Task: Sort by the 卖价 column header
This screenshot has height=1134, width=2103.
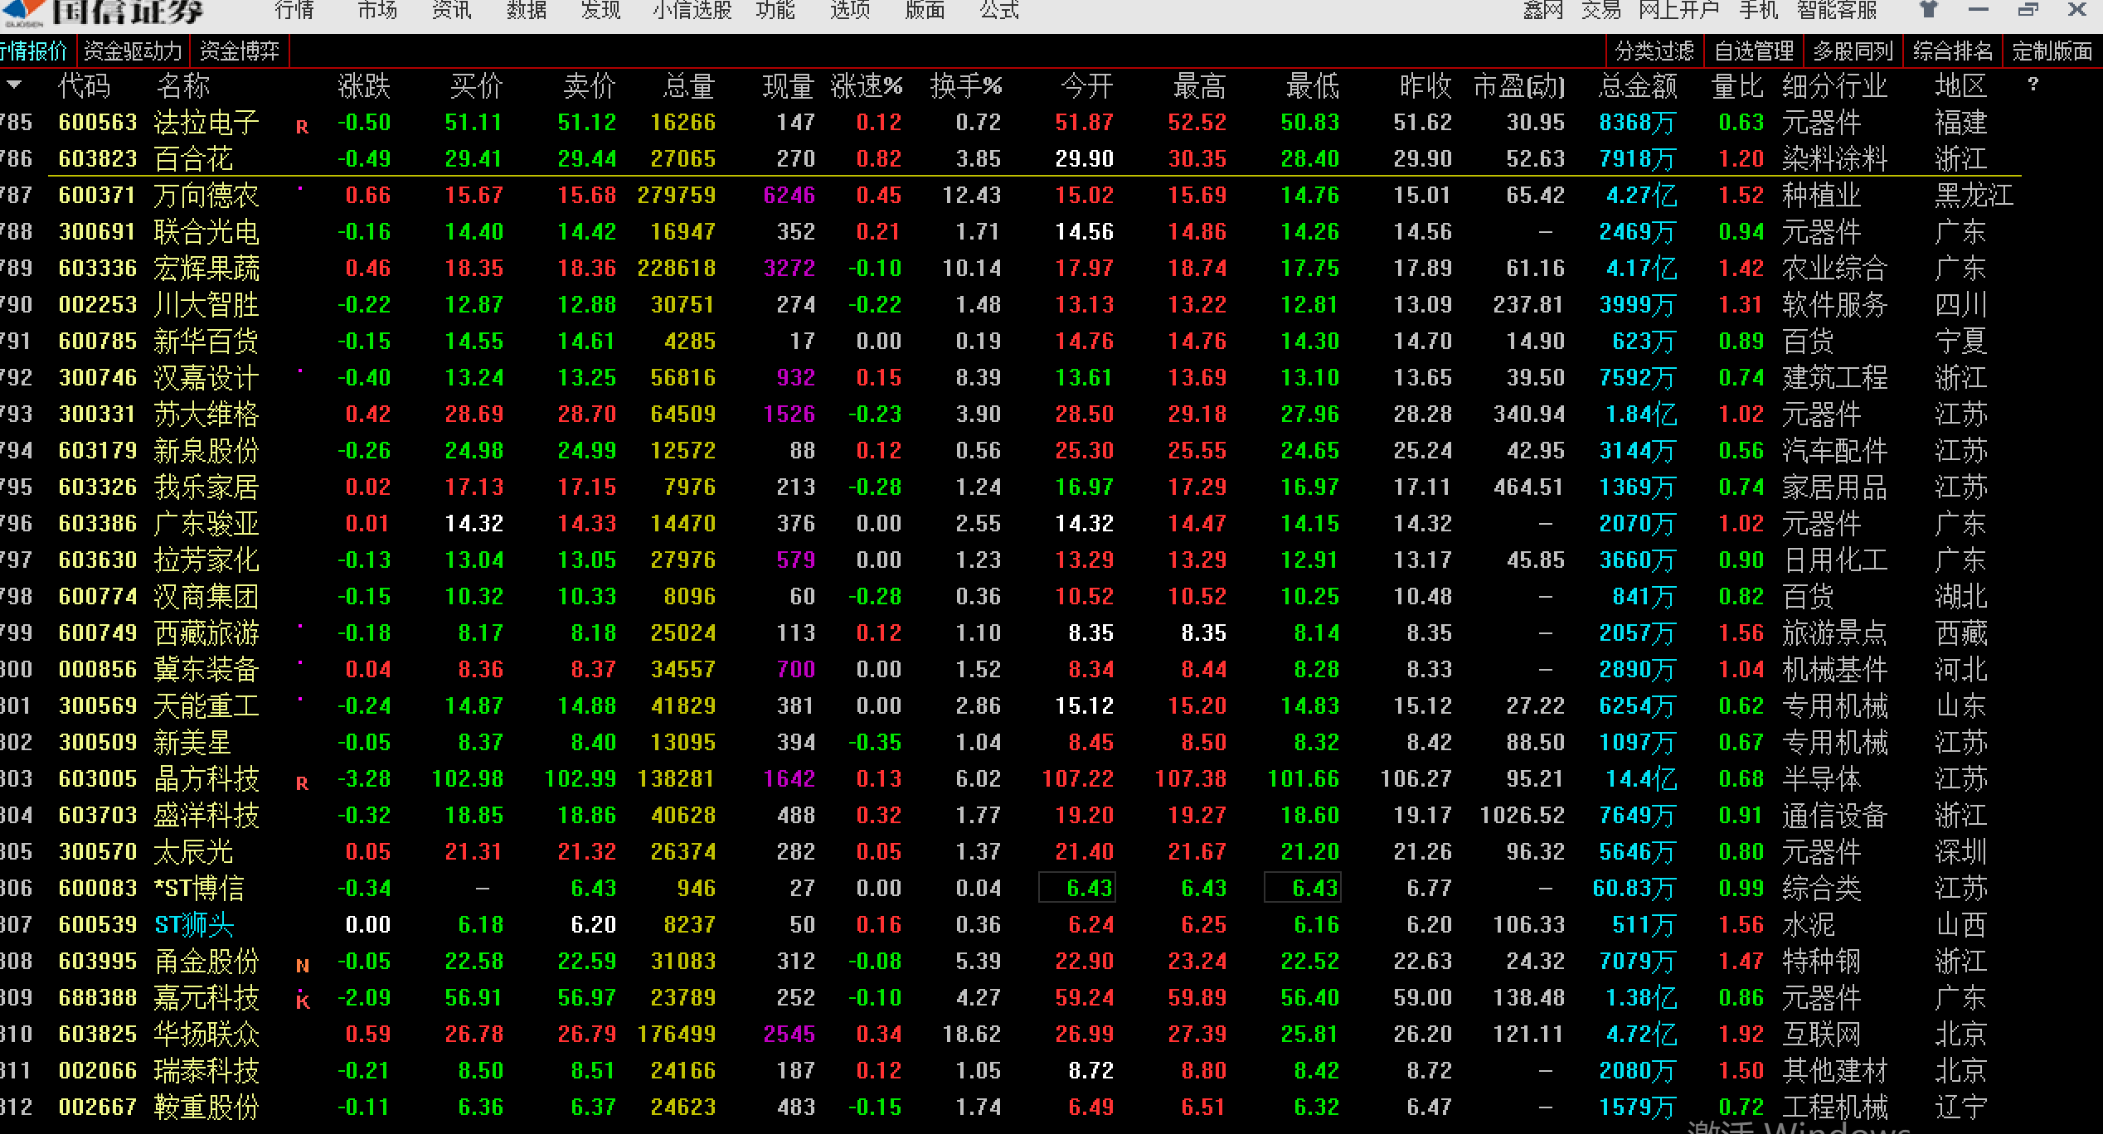Action: point(590,85)
